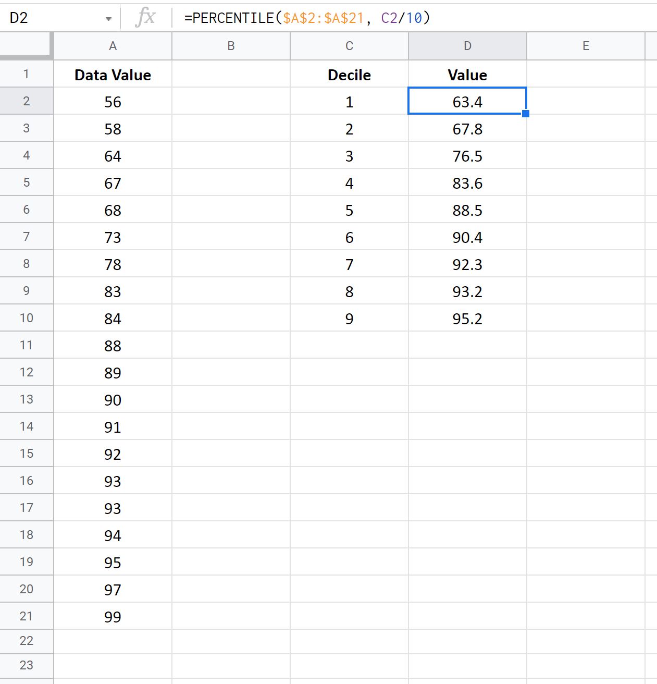Click row 21 header
The width and height of the screenshot is (657, 684).
(x=27, y=616)
